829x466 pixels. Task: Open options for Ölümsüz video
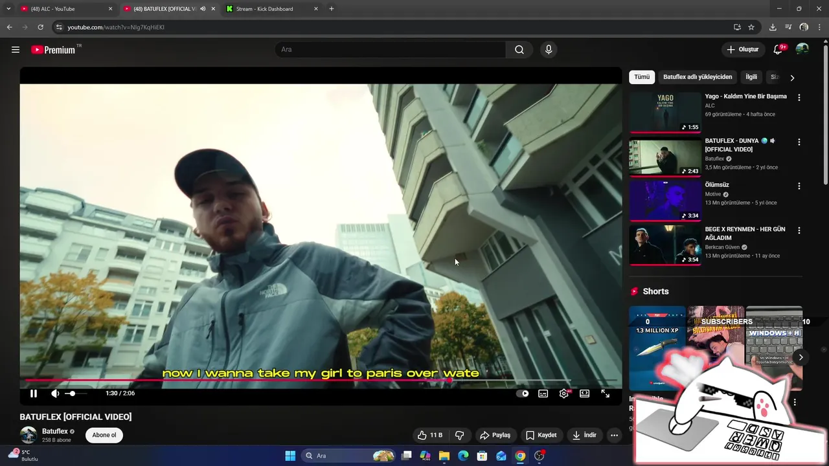[799, 186]
